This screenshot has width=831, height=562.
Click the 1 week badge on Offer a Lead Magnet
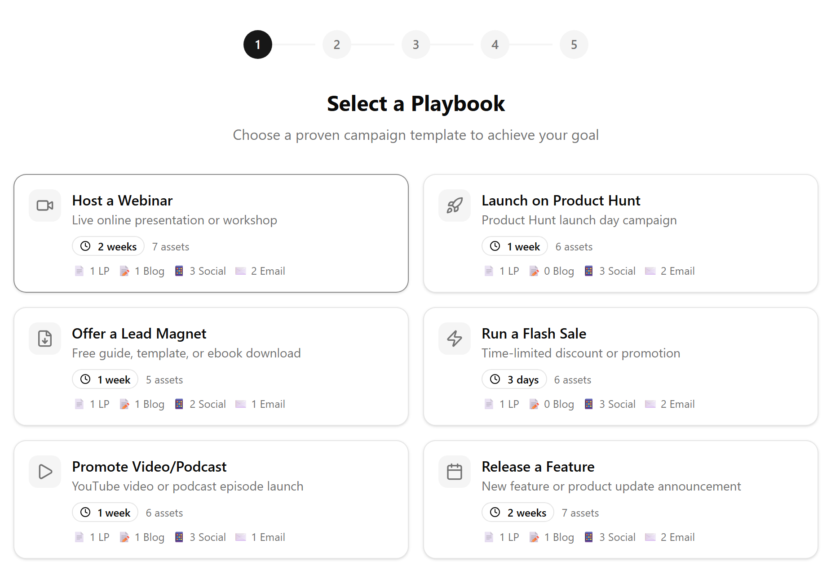(x=105, y=379)
